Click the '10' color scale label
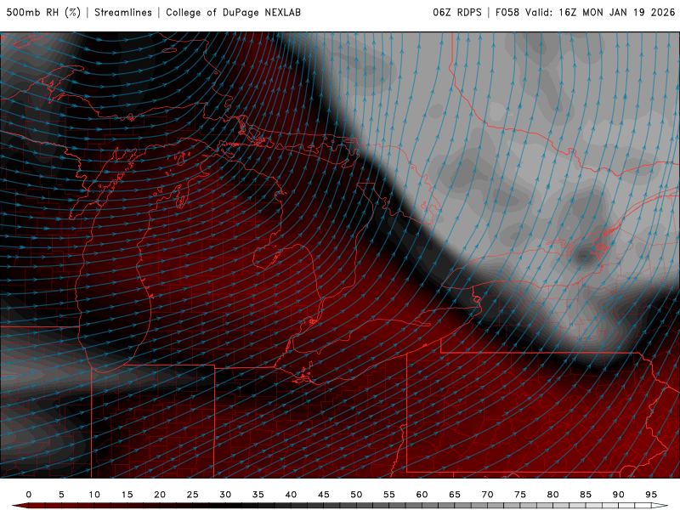The image size is (680, 510). [x=94, y=495]
